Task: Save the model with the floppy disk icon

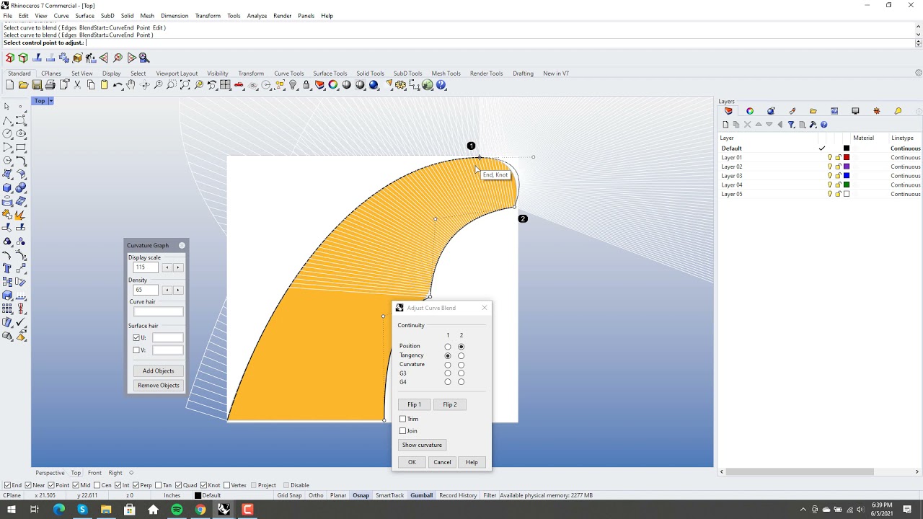Action: [x=36, y=85]
